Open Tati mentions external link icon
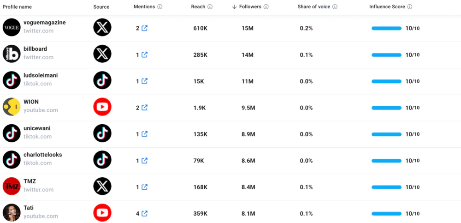Screen dimensions: 461x223 click(x=145, y=214)
